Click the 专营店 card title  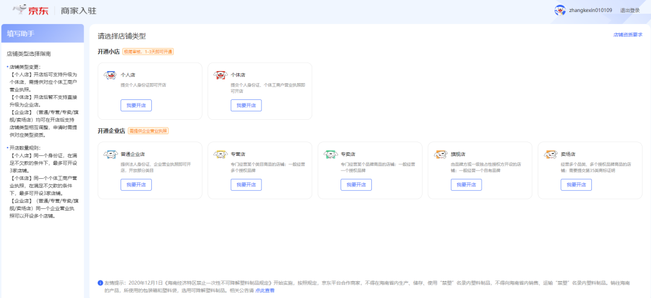point(238,154)
